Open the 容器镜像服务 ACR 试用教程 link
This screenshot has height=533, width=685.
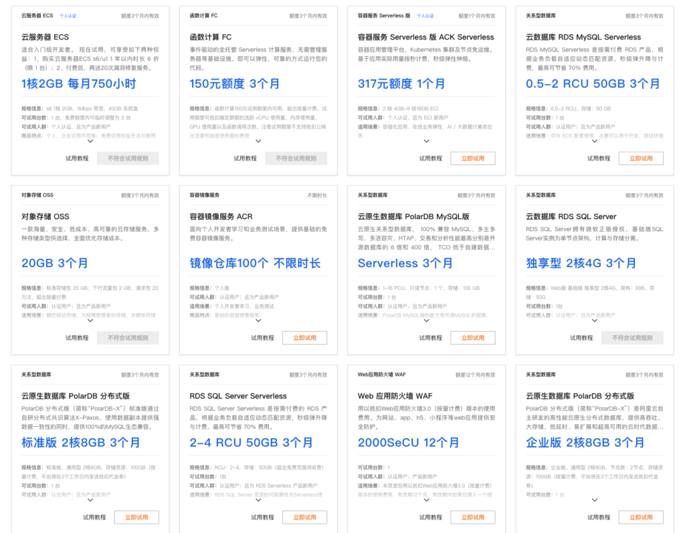(262, 337)
